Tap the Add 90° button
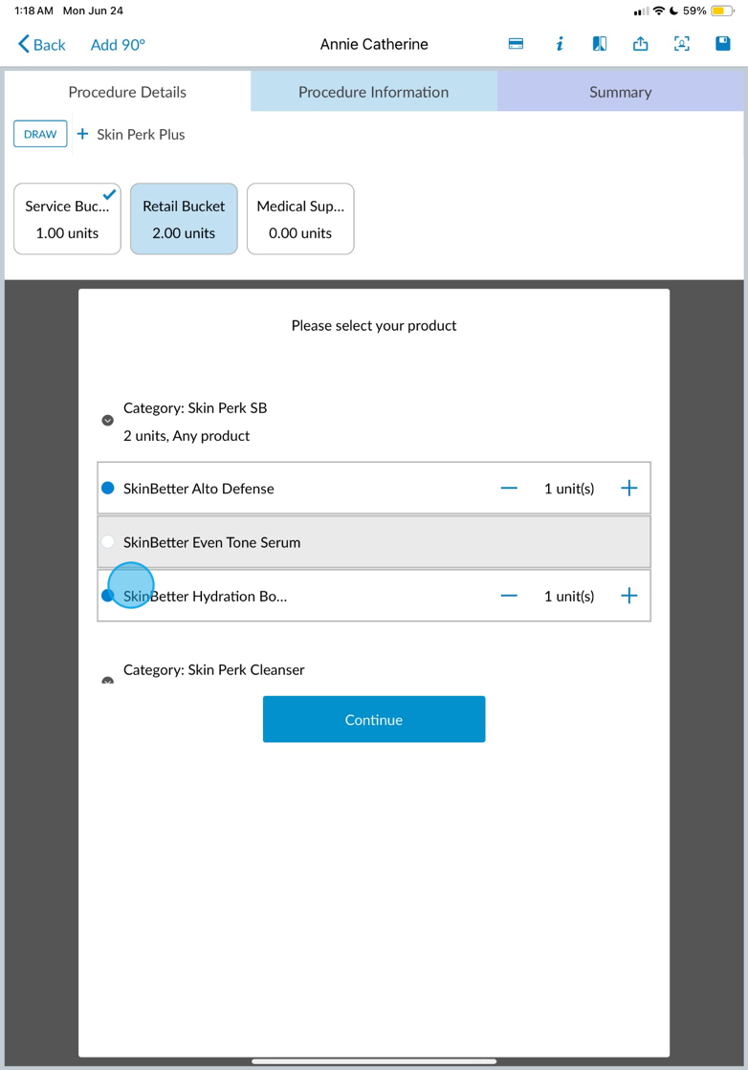This screenshot has height=1070, width=748. click(118, 44)
